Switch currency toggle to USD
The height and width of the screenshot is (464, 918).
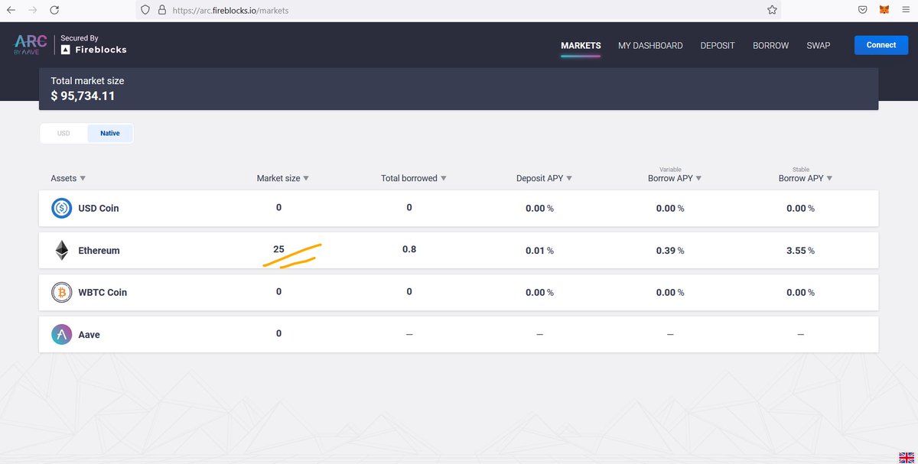pyautogui.click(x=63, y=133)
